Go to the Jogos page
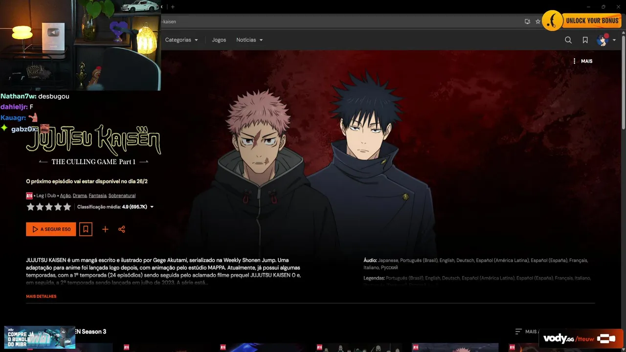The width and height of the screenshot is (626, 352). (x=219, y=40)
